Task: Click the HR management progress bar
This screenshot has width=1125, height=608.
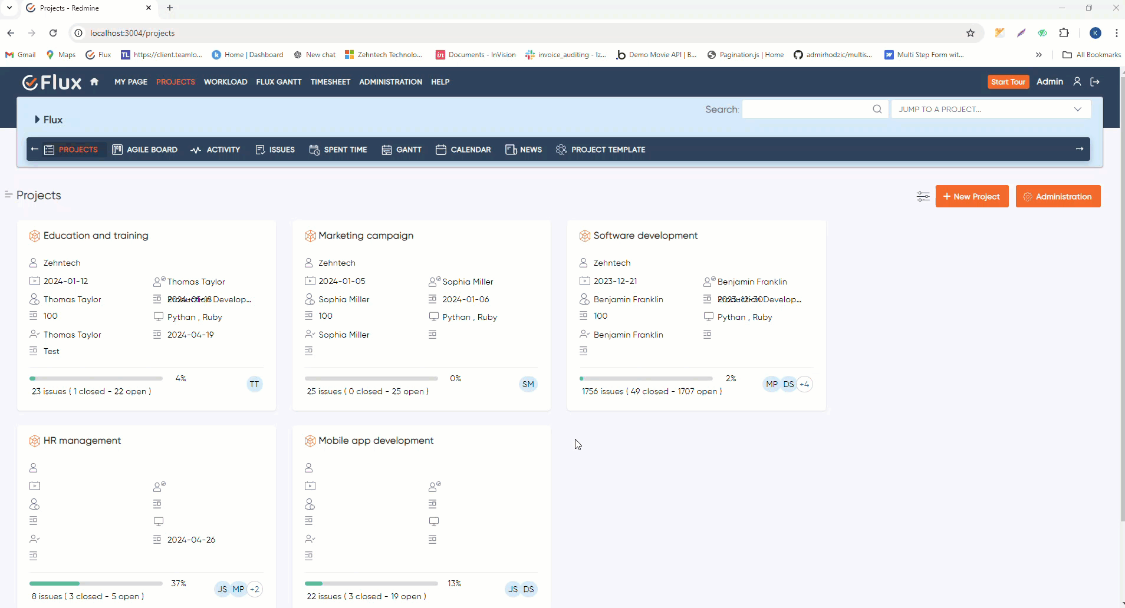Action: 96,583
